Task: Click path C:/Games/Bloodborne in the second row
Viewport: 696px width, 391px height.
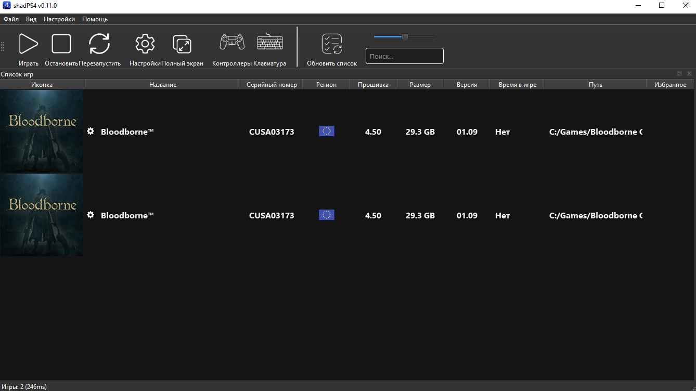Action: 596,215
